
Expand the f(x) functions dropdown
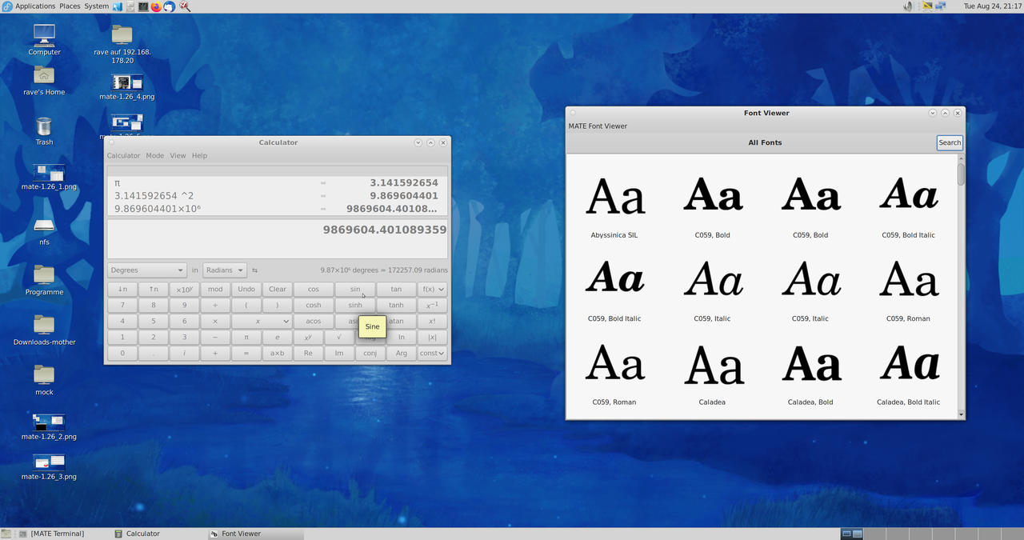pos(432,289)
